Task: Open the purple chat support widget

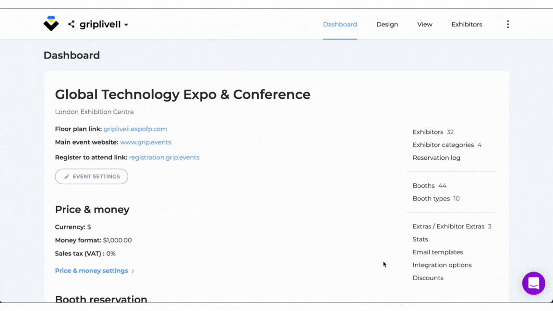Action: tap(533, 283)
